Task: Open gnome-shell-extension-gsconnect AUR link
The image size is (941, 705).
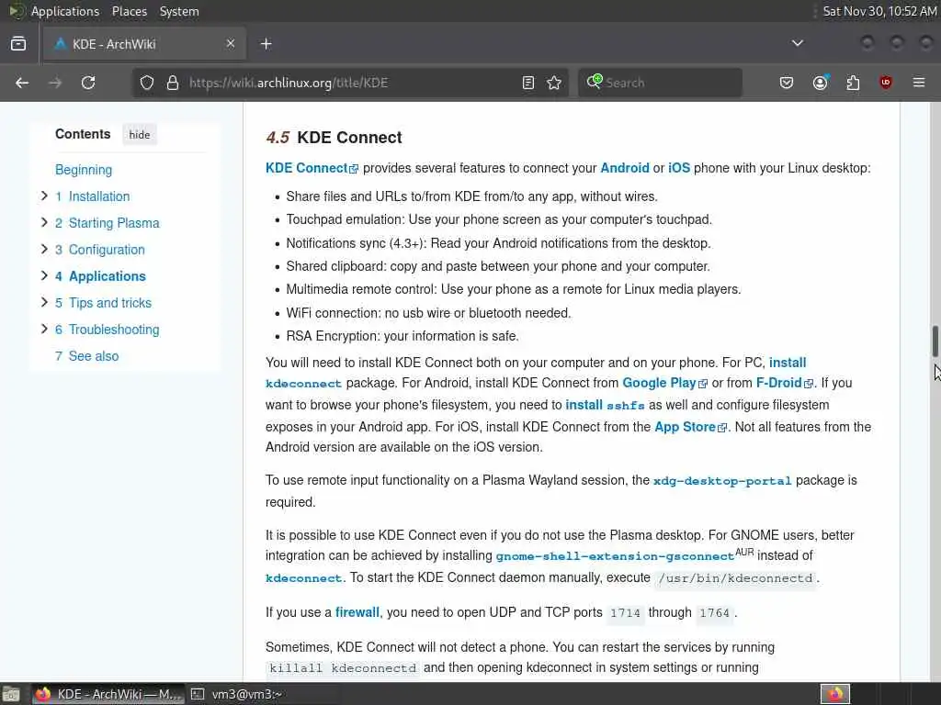Action: (615, 556)
